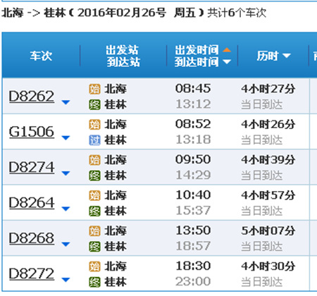Open train D8272 link
The width and height of the screenshot is (317, 296).
pos(32,274)
